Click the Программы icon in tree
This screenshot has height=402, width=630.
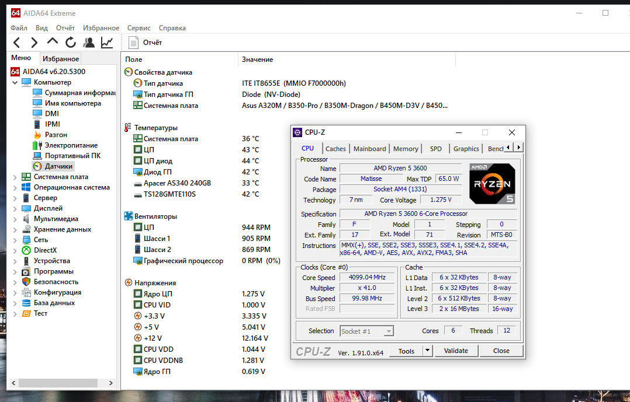click(x=26, y=271)
